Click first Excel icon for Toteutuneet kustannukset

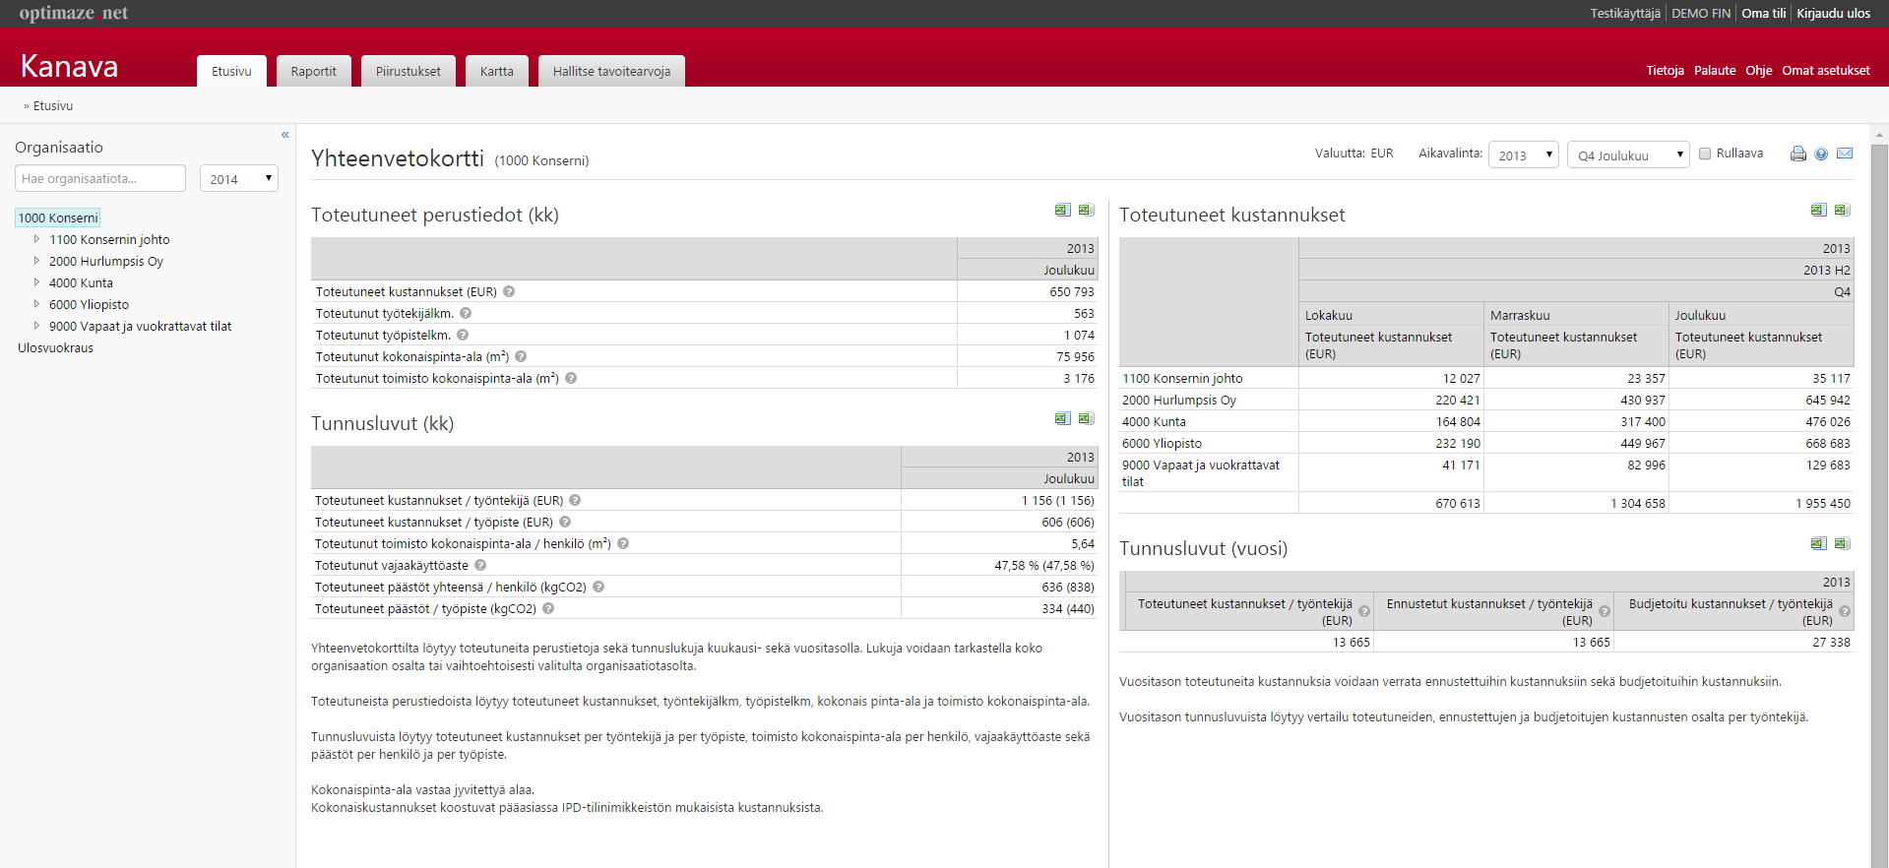pyautogui.click(x=1818, y=210)
